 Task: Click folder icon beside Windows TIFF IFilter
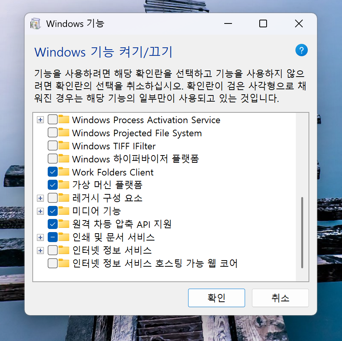[x=63, y=146]
